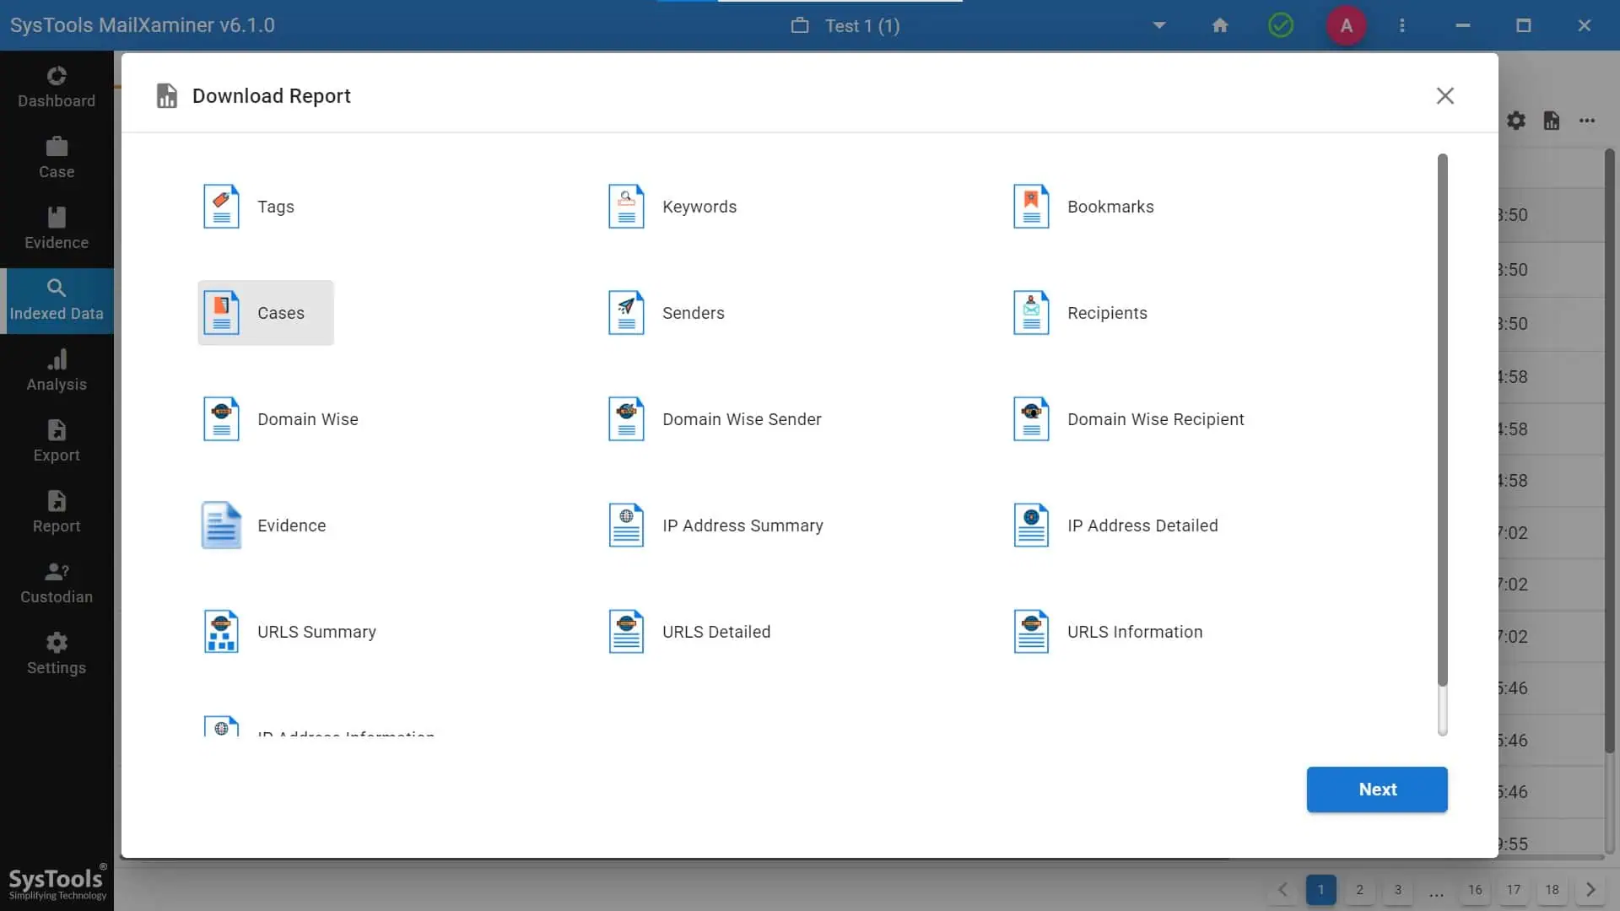Select the Indexed Data sidebar tab
The width and height of the screenshot is (1620, 911).
[x=57, y=300]
